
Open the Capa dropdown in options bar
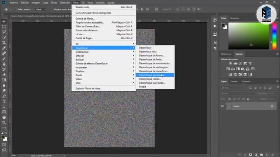(x=41, y=9)
